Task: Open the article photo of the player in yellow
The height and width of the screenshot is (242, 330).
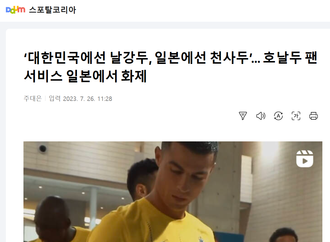Action: (173, 192)
